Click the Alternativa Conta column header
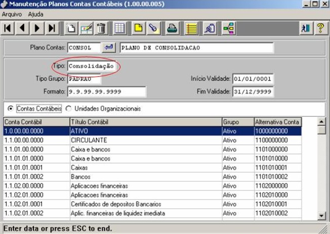330x234 pixels. pos(278,122)
